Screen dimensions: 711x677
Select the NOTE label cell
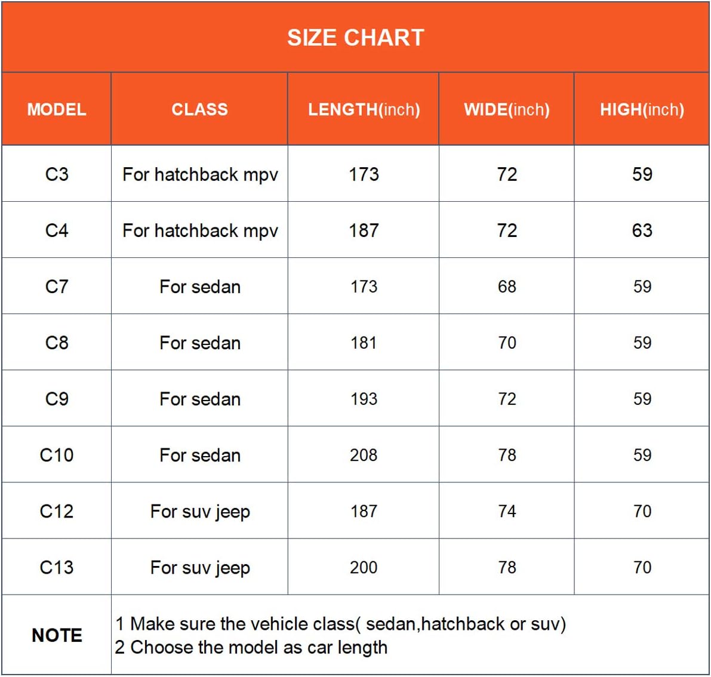click(57, 635)
